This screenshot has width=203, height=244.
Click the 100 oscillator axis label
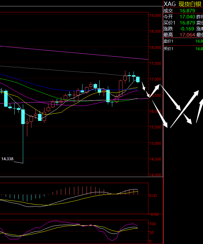(153, 224)
